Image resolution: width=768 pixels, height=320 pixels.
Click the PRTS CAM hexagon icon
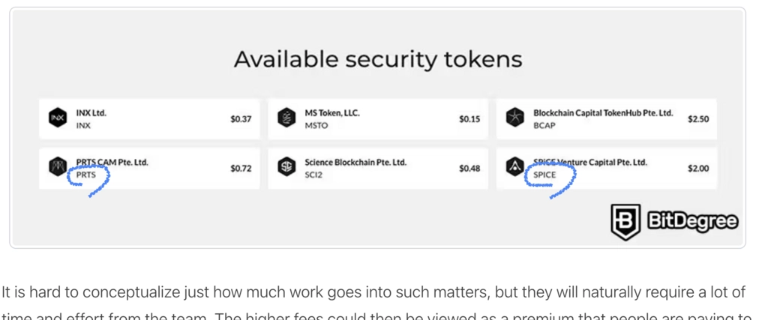[x=57, y=167]
